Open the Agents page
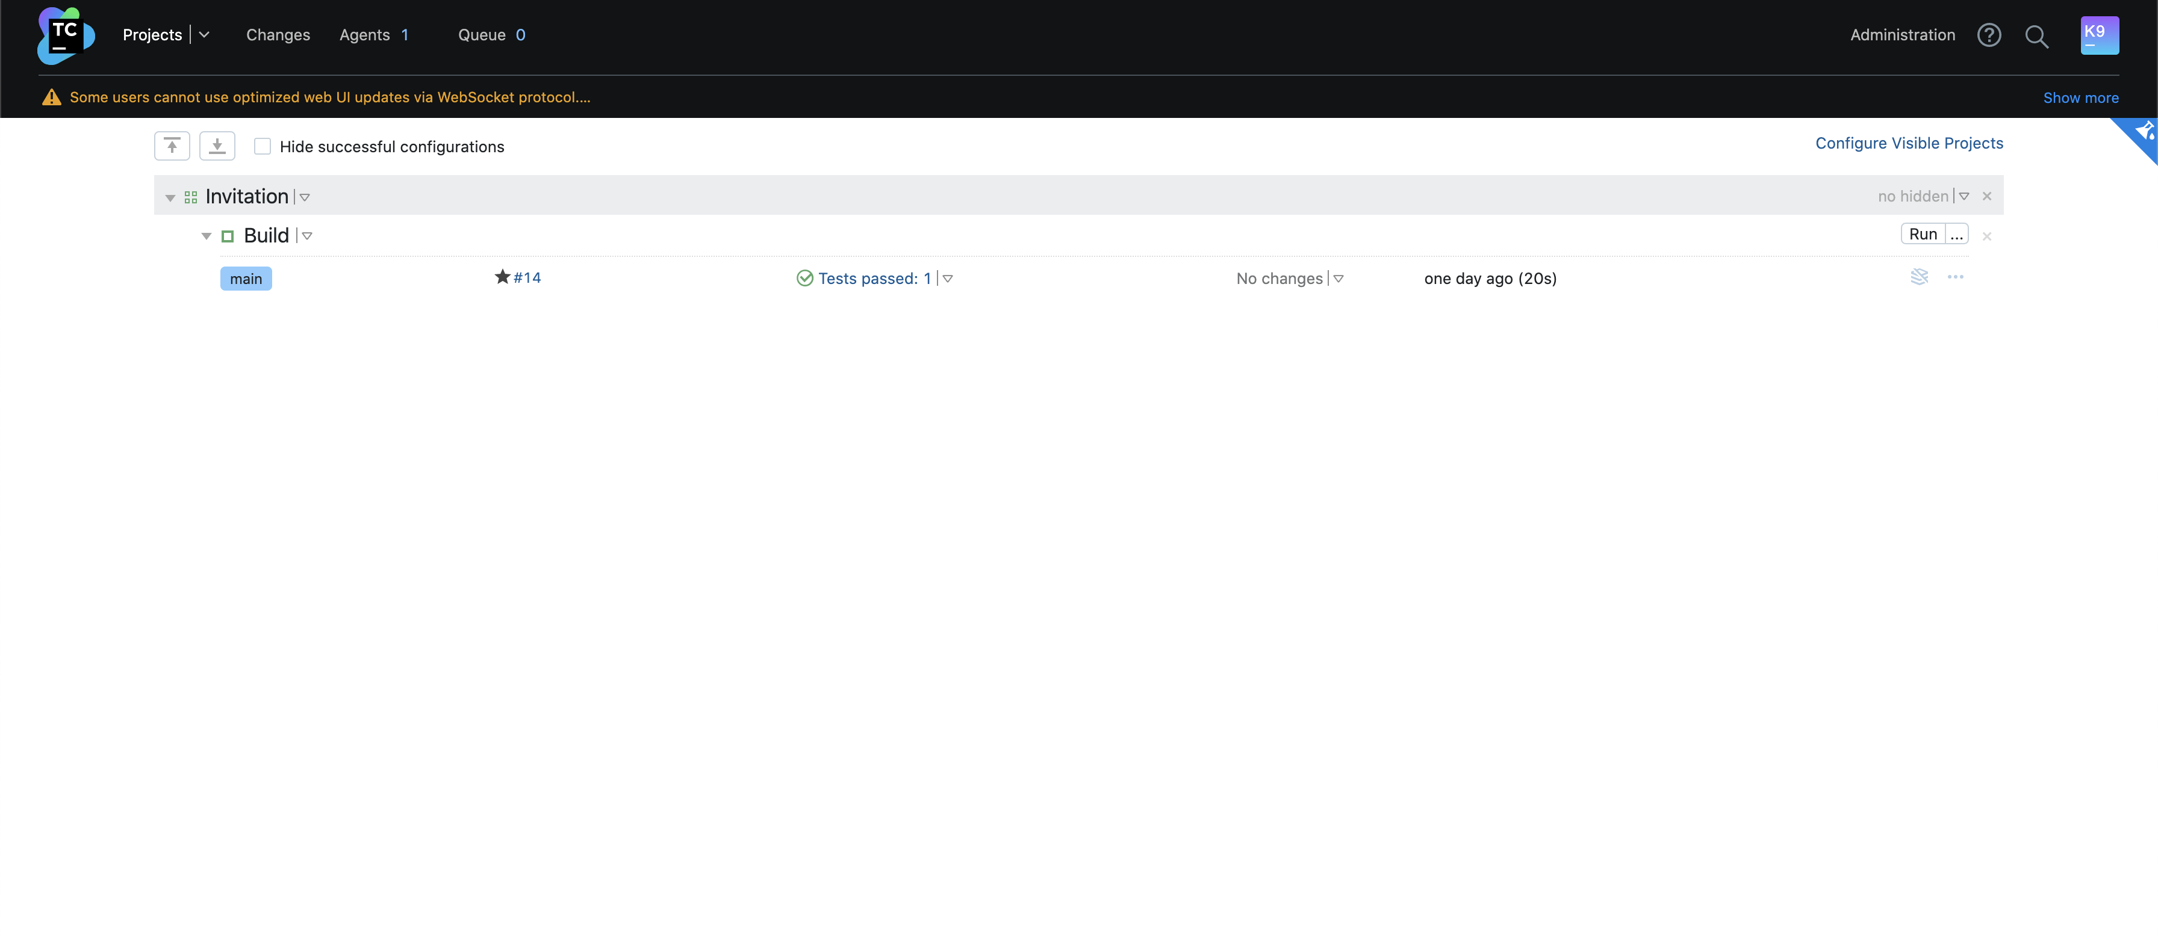This screenshot has width=2158, height=941. click(364, 35)
